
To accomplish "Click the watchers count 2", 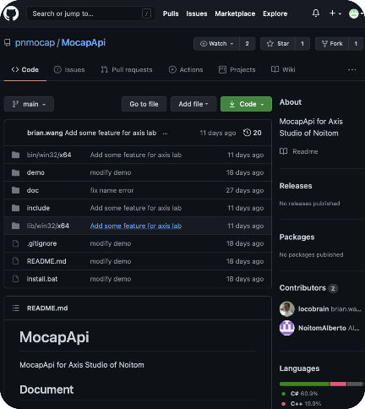I will coord(247,44).
